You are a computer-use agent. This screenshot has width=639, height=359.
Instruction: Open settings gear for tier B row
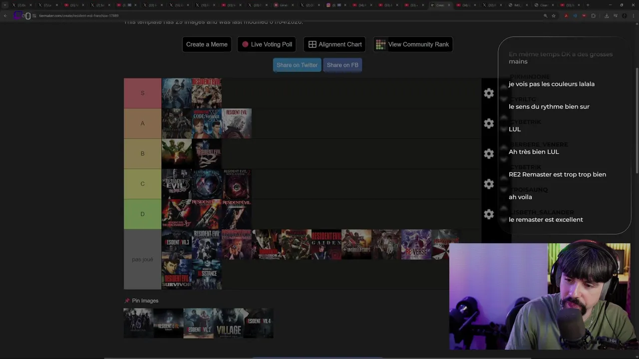point(489,154)
